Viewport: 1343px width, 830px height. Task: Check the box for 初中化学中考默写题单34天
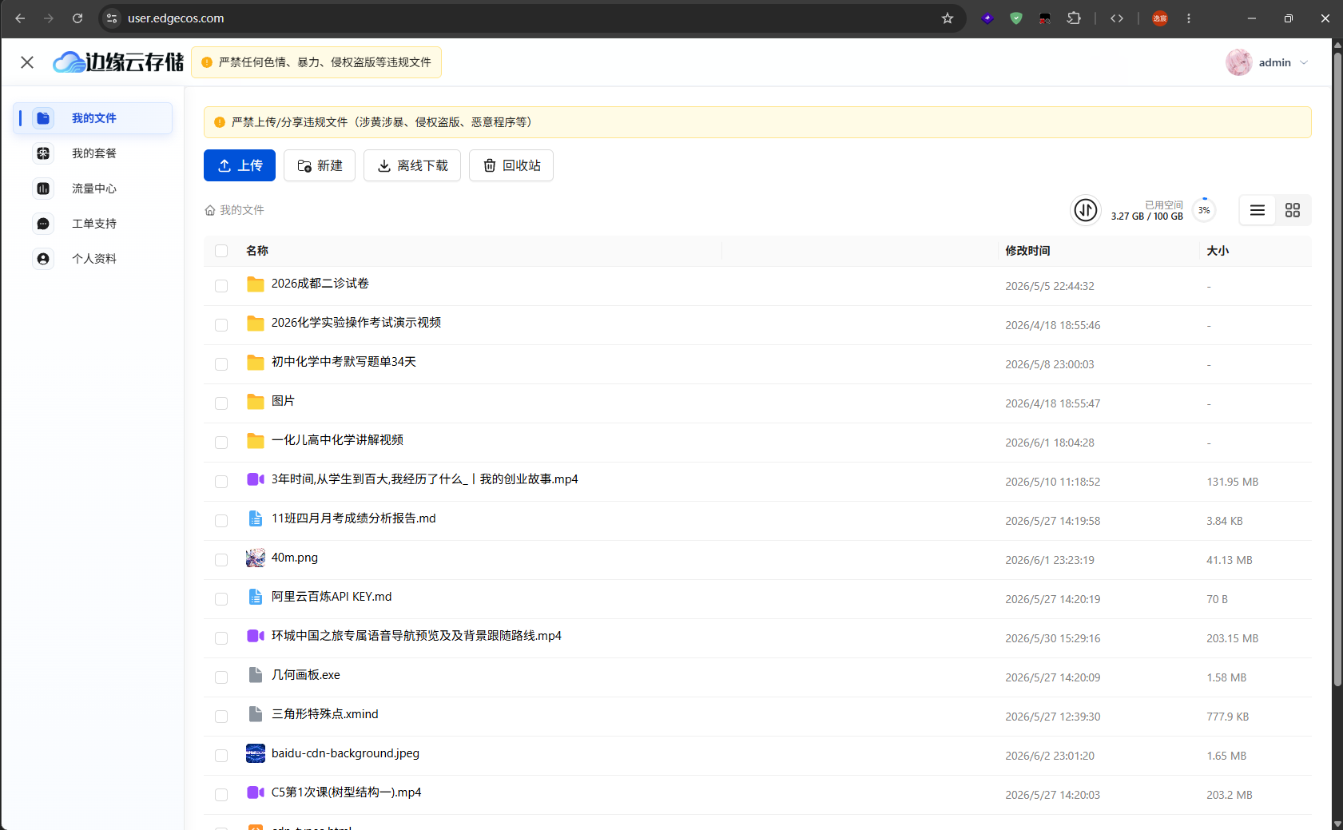click(x=221, y=364)
